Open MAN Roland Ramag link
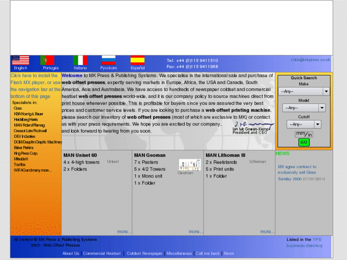This screenshot has height=260, width=347. (x=29, y=125)
